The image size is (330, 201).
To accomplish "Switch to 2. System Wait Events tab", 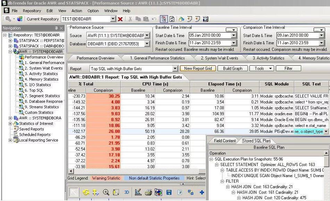I will [220, 58].
